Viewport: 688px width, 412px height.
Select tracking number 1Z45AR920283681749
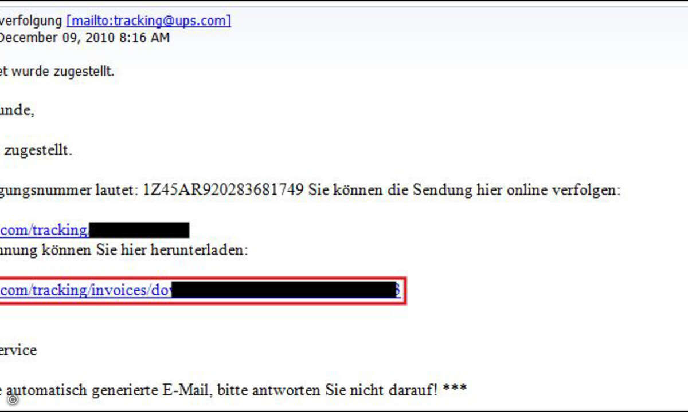(222, 191)
